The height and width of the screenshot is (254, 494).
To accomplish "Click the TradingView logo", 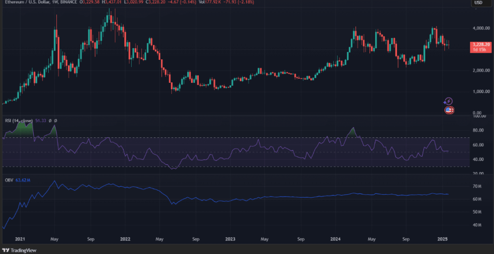I will (22, 250).
